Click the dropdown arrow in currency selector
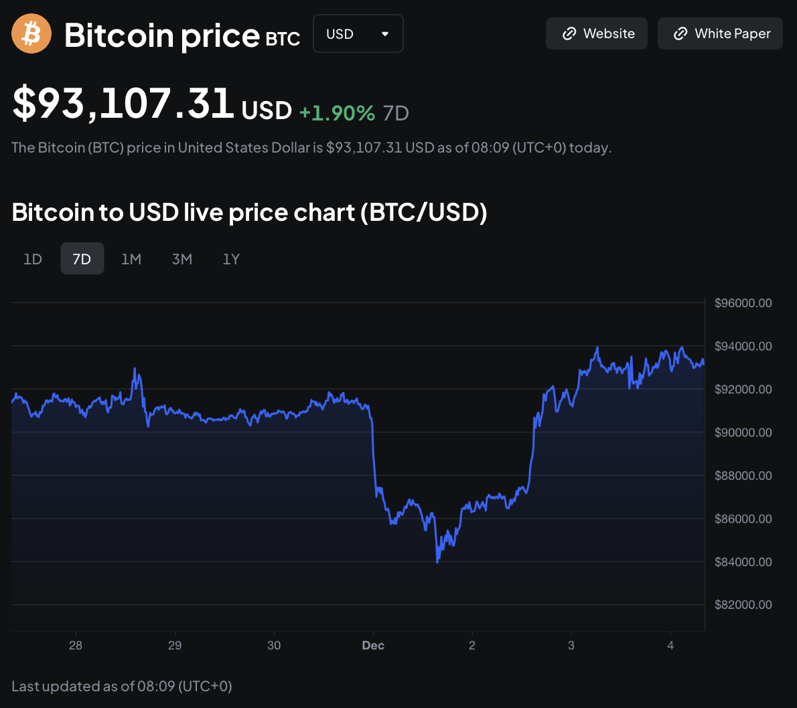797x708 pixels. (x=385, y=33)
